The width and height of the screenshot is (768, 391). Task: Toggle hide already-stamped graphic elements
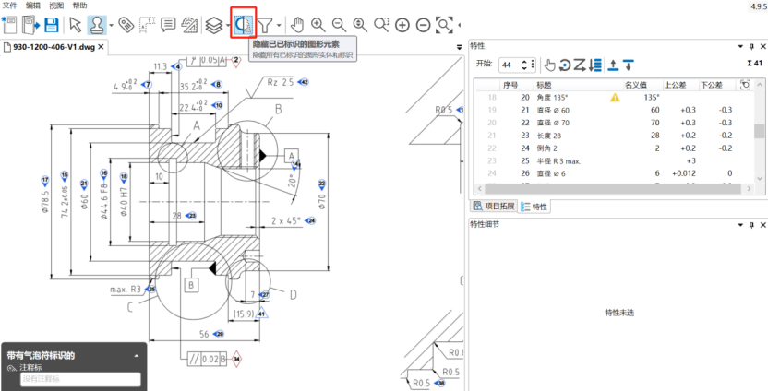coord(244,25)
